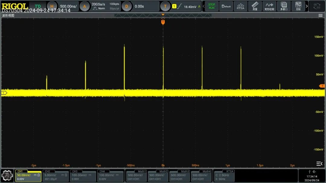This screenshot has height=183, width=326.
Task: Toggle the CH1 channel on or off
Action: pyautogui.click(x=28, y=175)
